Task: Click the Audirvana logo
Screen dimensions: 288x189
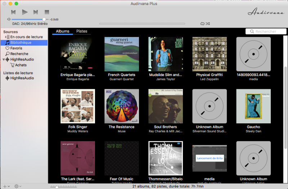Action: coord(266,12)
